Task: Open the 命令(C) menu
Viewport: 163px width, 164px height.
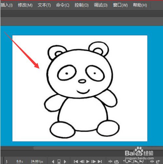Action: [x=63, y=5]
